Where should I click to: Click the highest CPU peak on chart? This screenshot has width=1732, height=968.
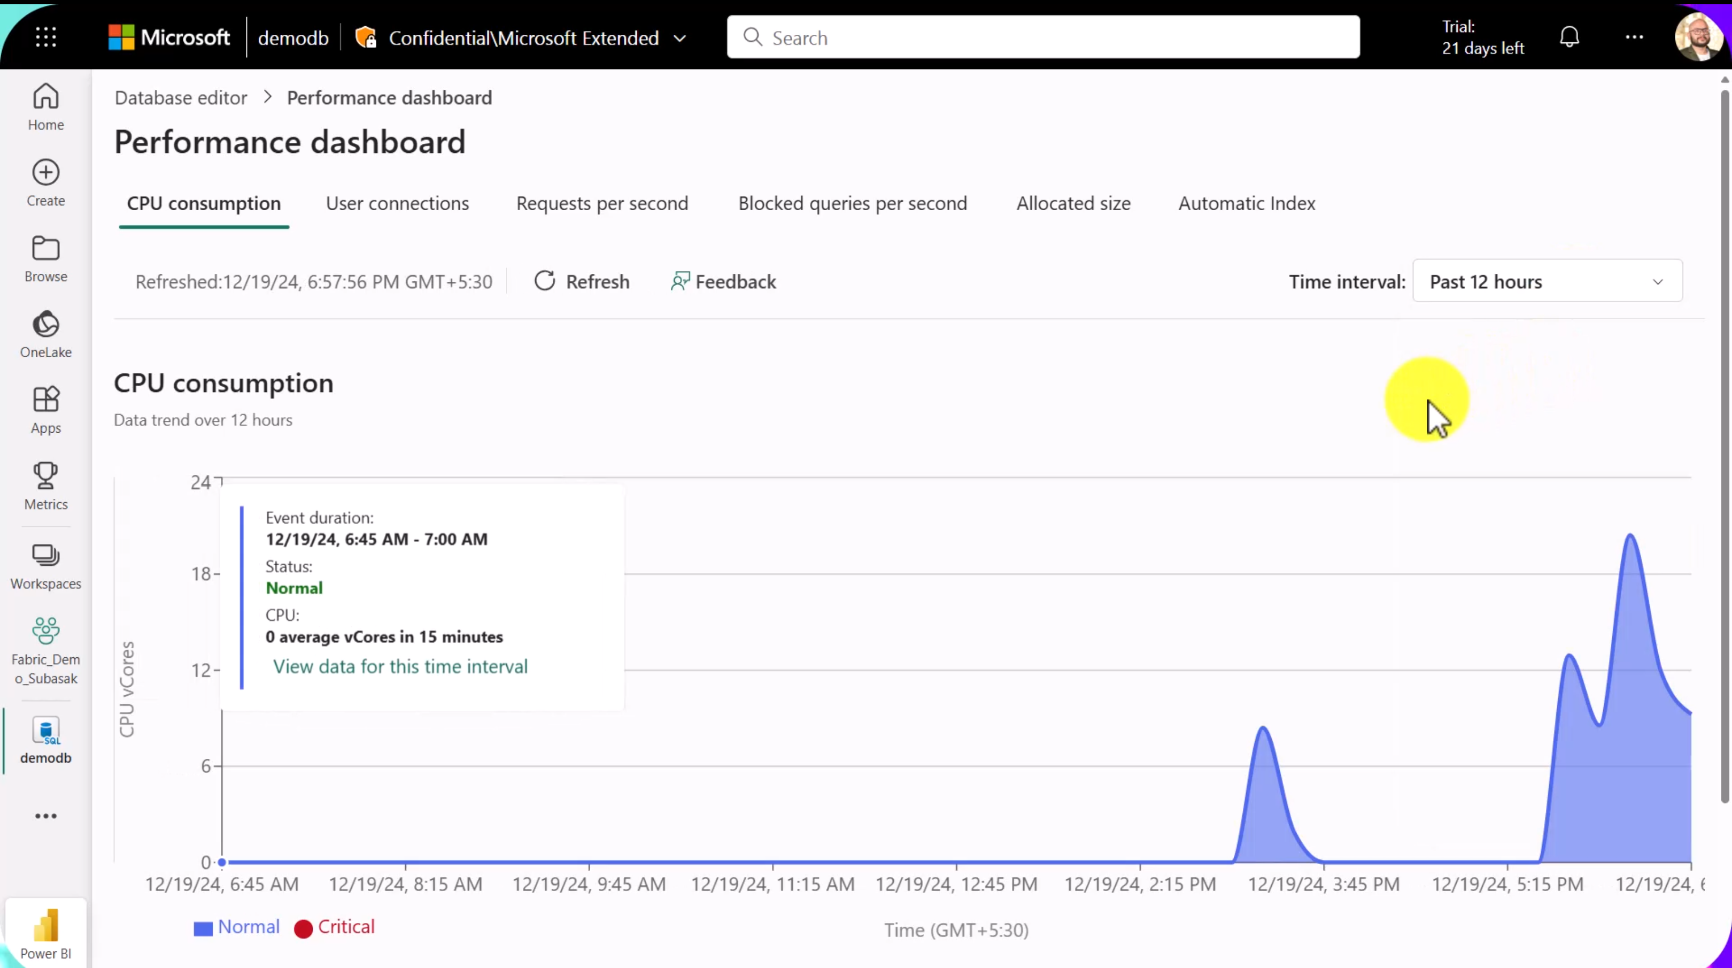pyautogui.click(x=1631, y=535)
